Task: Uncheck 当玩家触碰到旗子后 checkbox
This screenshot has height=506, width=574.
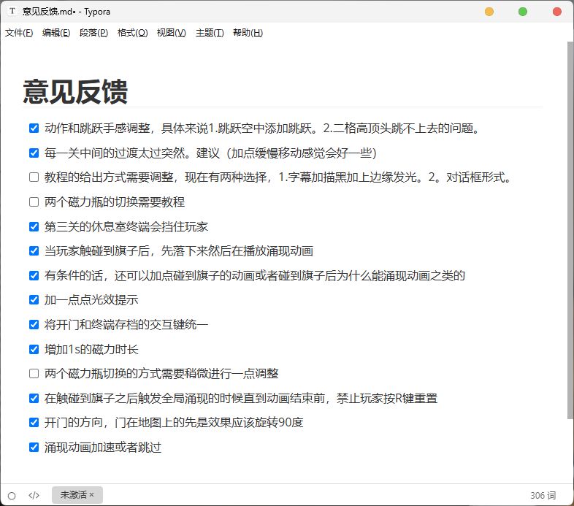Action: [34, 250]
